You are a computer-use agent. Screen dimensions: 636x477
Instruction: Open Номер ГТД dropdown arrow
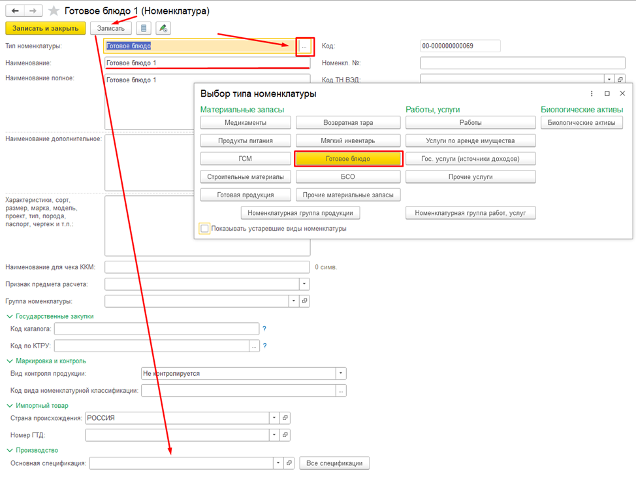tap(274, 435)
